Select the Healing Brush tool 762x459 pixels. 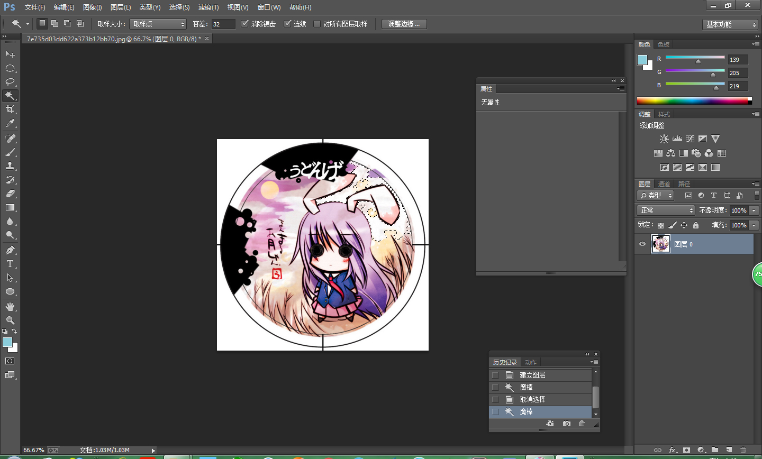(10, 139)
